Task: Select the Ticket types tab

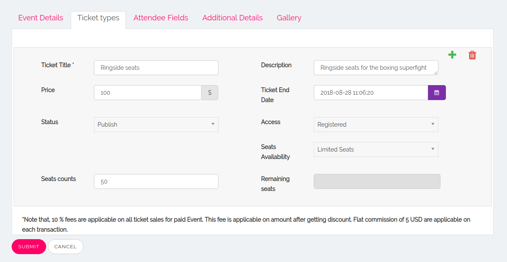Action: point(98,18)
